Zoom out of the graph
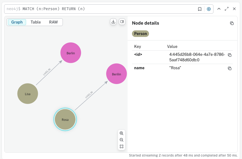The width and height of the screenshot is (242, 159). (x=122, y=140)
